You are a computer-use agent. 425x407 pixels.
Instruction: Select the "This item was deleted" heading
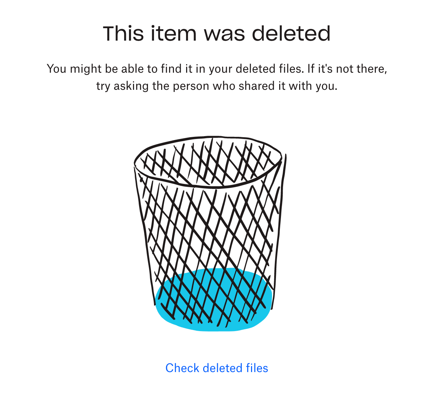click(217, 34)
